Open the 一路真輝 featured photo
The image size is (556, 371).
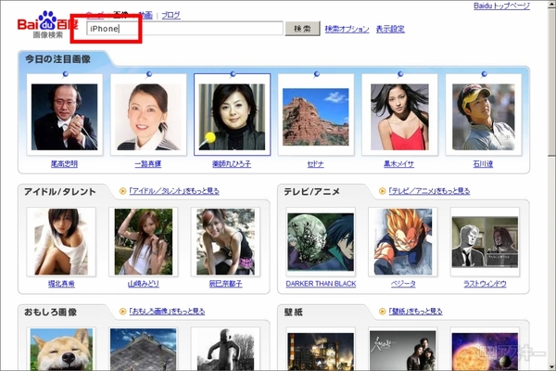[148, 117]
